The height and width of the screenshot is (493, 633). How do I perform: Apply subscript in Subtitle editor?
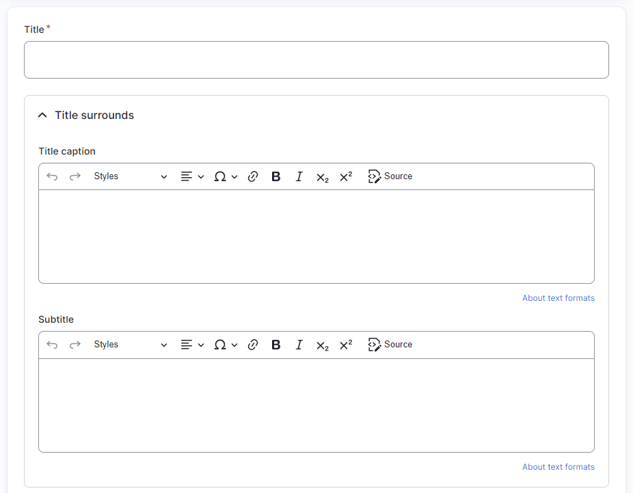pyautogui.click(x=322, y=345)
